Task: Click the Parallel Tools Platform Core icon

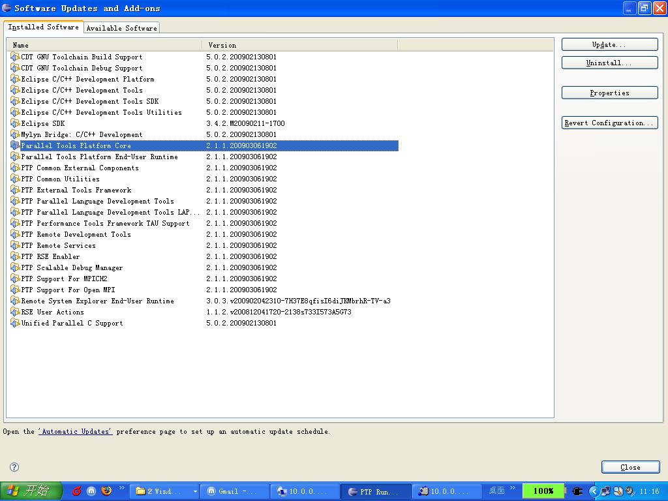Action: (x=15, y=145)
